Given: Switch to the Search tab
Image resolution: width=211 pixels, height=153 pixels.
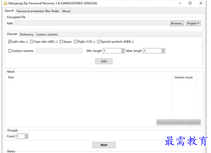Looking at the screenshot, I should [9, 11].
